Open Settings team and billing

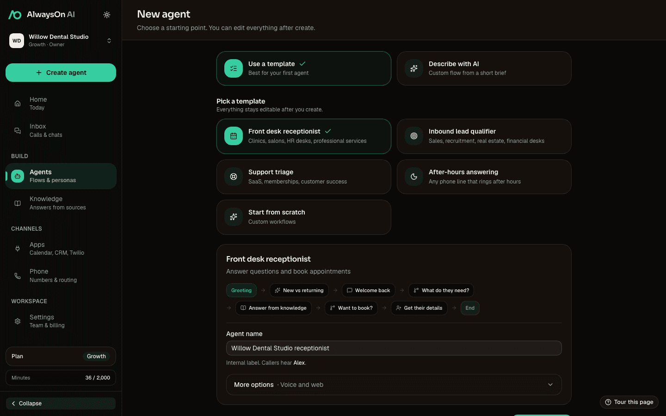click(x=61, y=321)
